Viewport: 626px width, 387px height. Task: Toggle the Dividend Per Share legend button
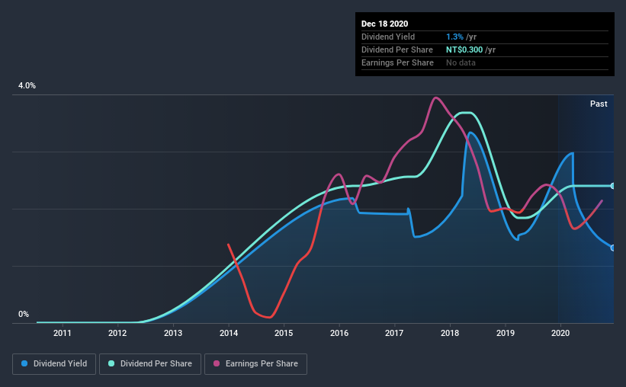tap(150, 364)
